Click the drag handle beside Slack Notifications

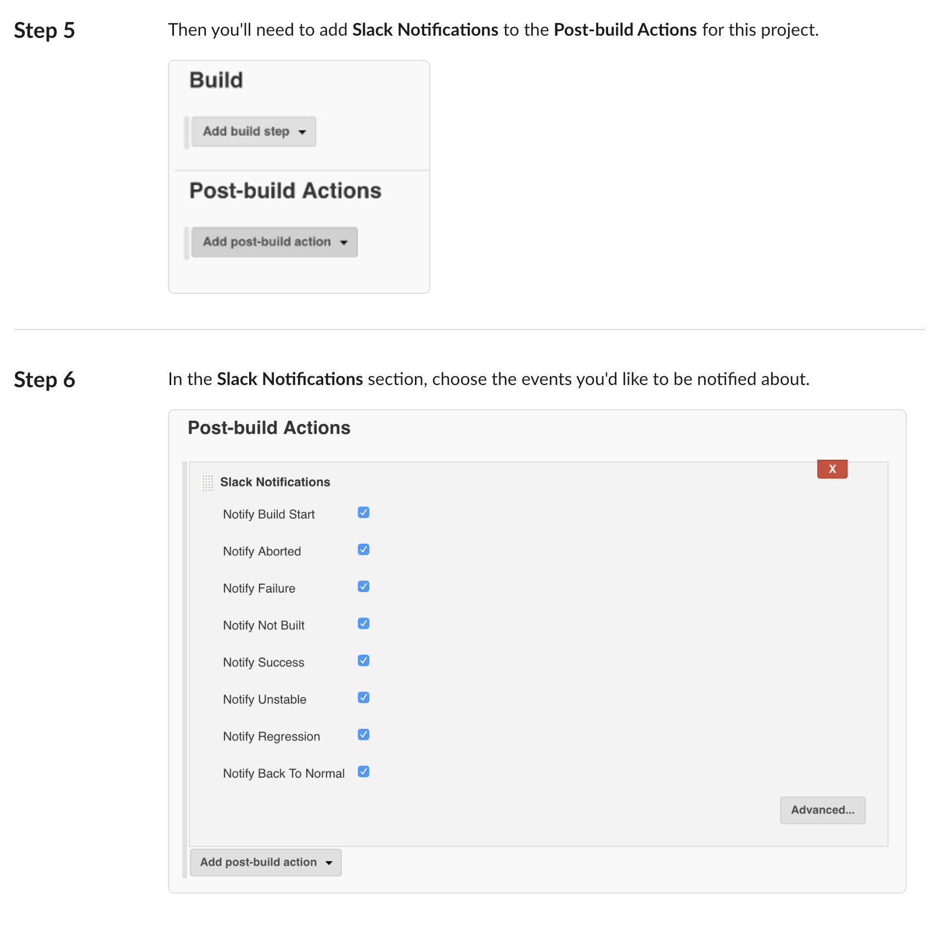pyautogui.click(x=207, y=483)
